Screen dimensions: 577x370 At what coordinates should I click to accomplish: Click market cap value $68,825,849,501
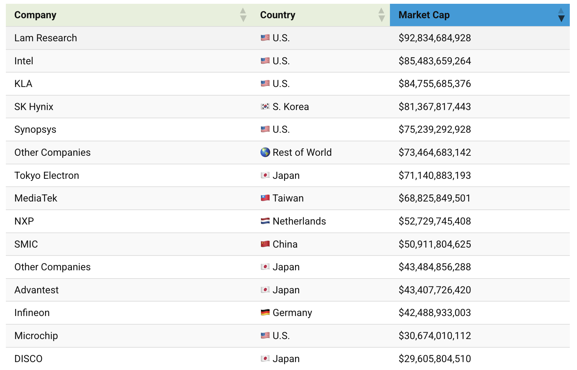click(435, 198)
